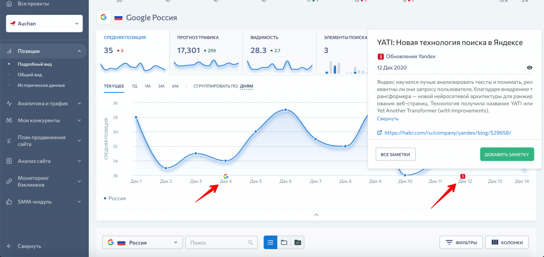
Task: Open Подробный вид in sidebar
Action: (35, 64)
